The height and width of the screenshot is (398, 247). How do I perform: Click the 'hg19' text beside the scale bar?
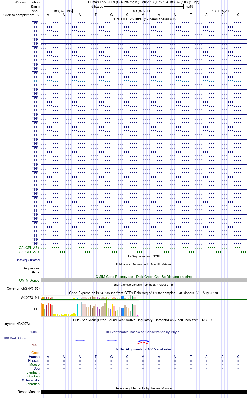pyautogui.click(x=190, y=6)
